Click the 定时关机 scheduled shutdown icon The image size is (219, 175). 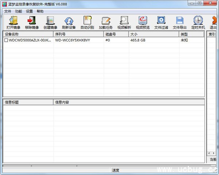(x=198, y=21)
